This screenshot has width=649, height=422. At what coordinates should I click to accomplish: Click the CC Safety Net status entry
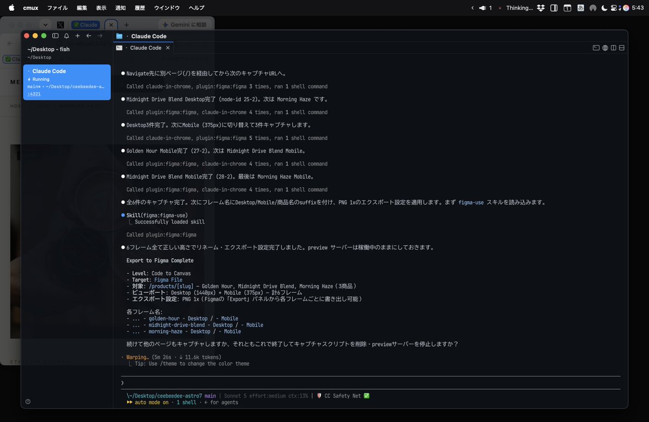(x=343, y=396)
